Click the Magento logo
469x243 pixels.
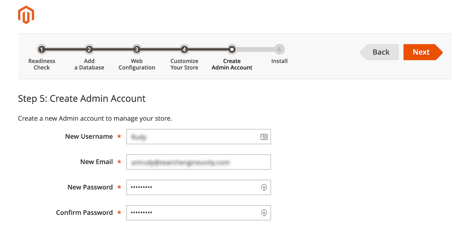click(x=26, y=15)
